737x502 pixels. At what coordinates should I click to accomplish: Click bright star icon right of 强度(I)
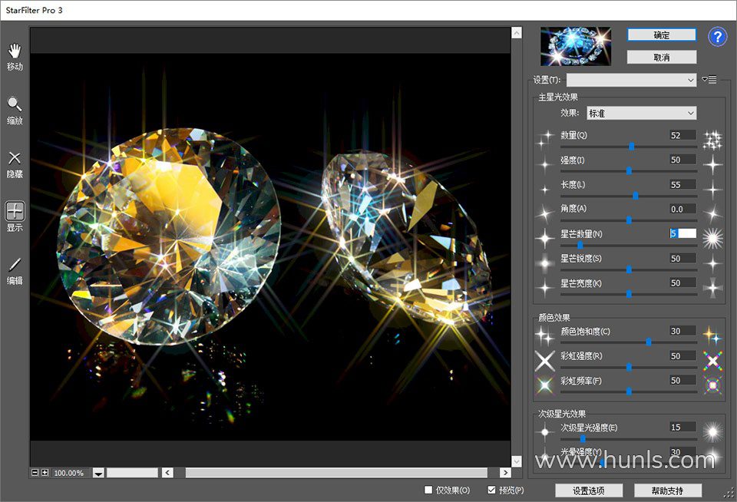point(712,164)
